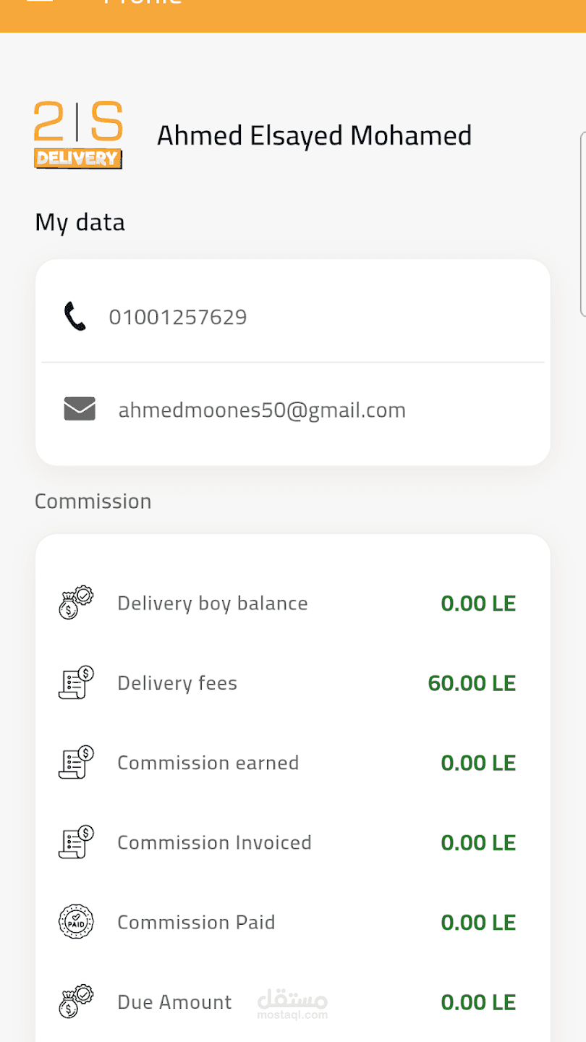Tap the Commission Paid stamp icon
Viewport: 586px width, 1042px height.
click(76, 922)
